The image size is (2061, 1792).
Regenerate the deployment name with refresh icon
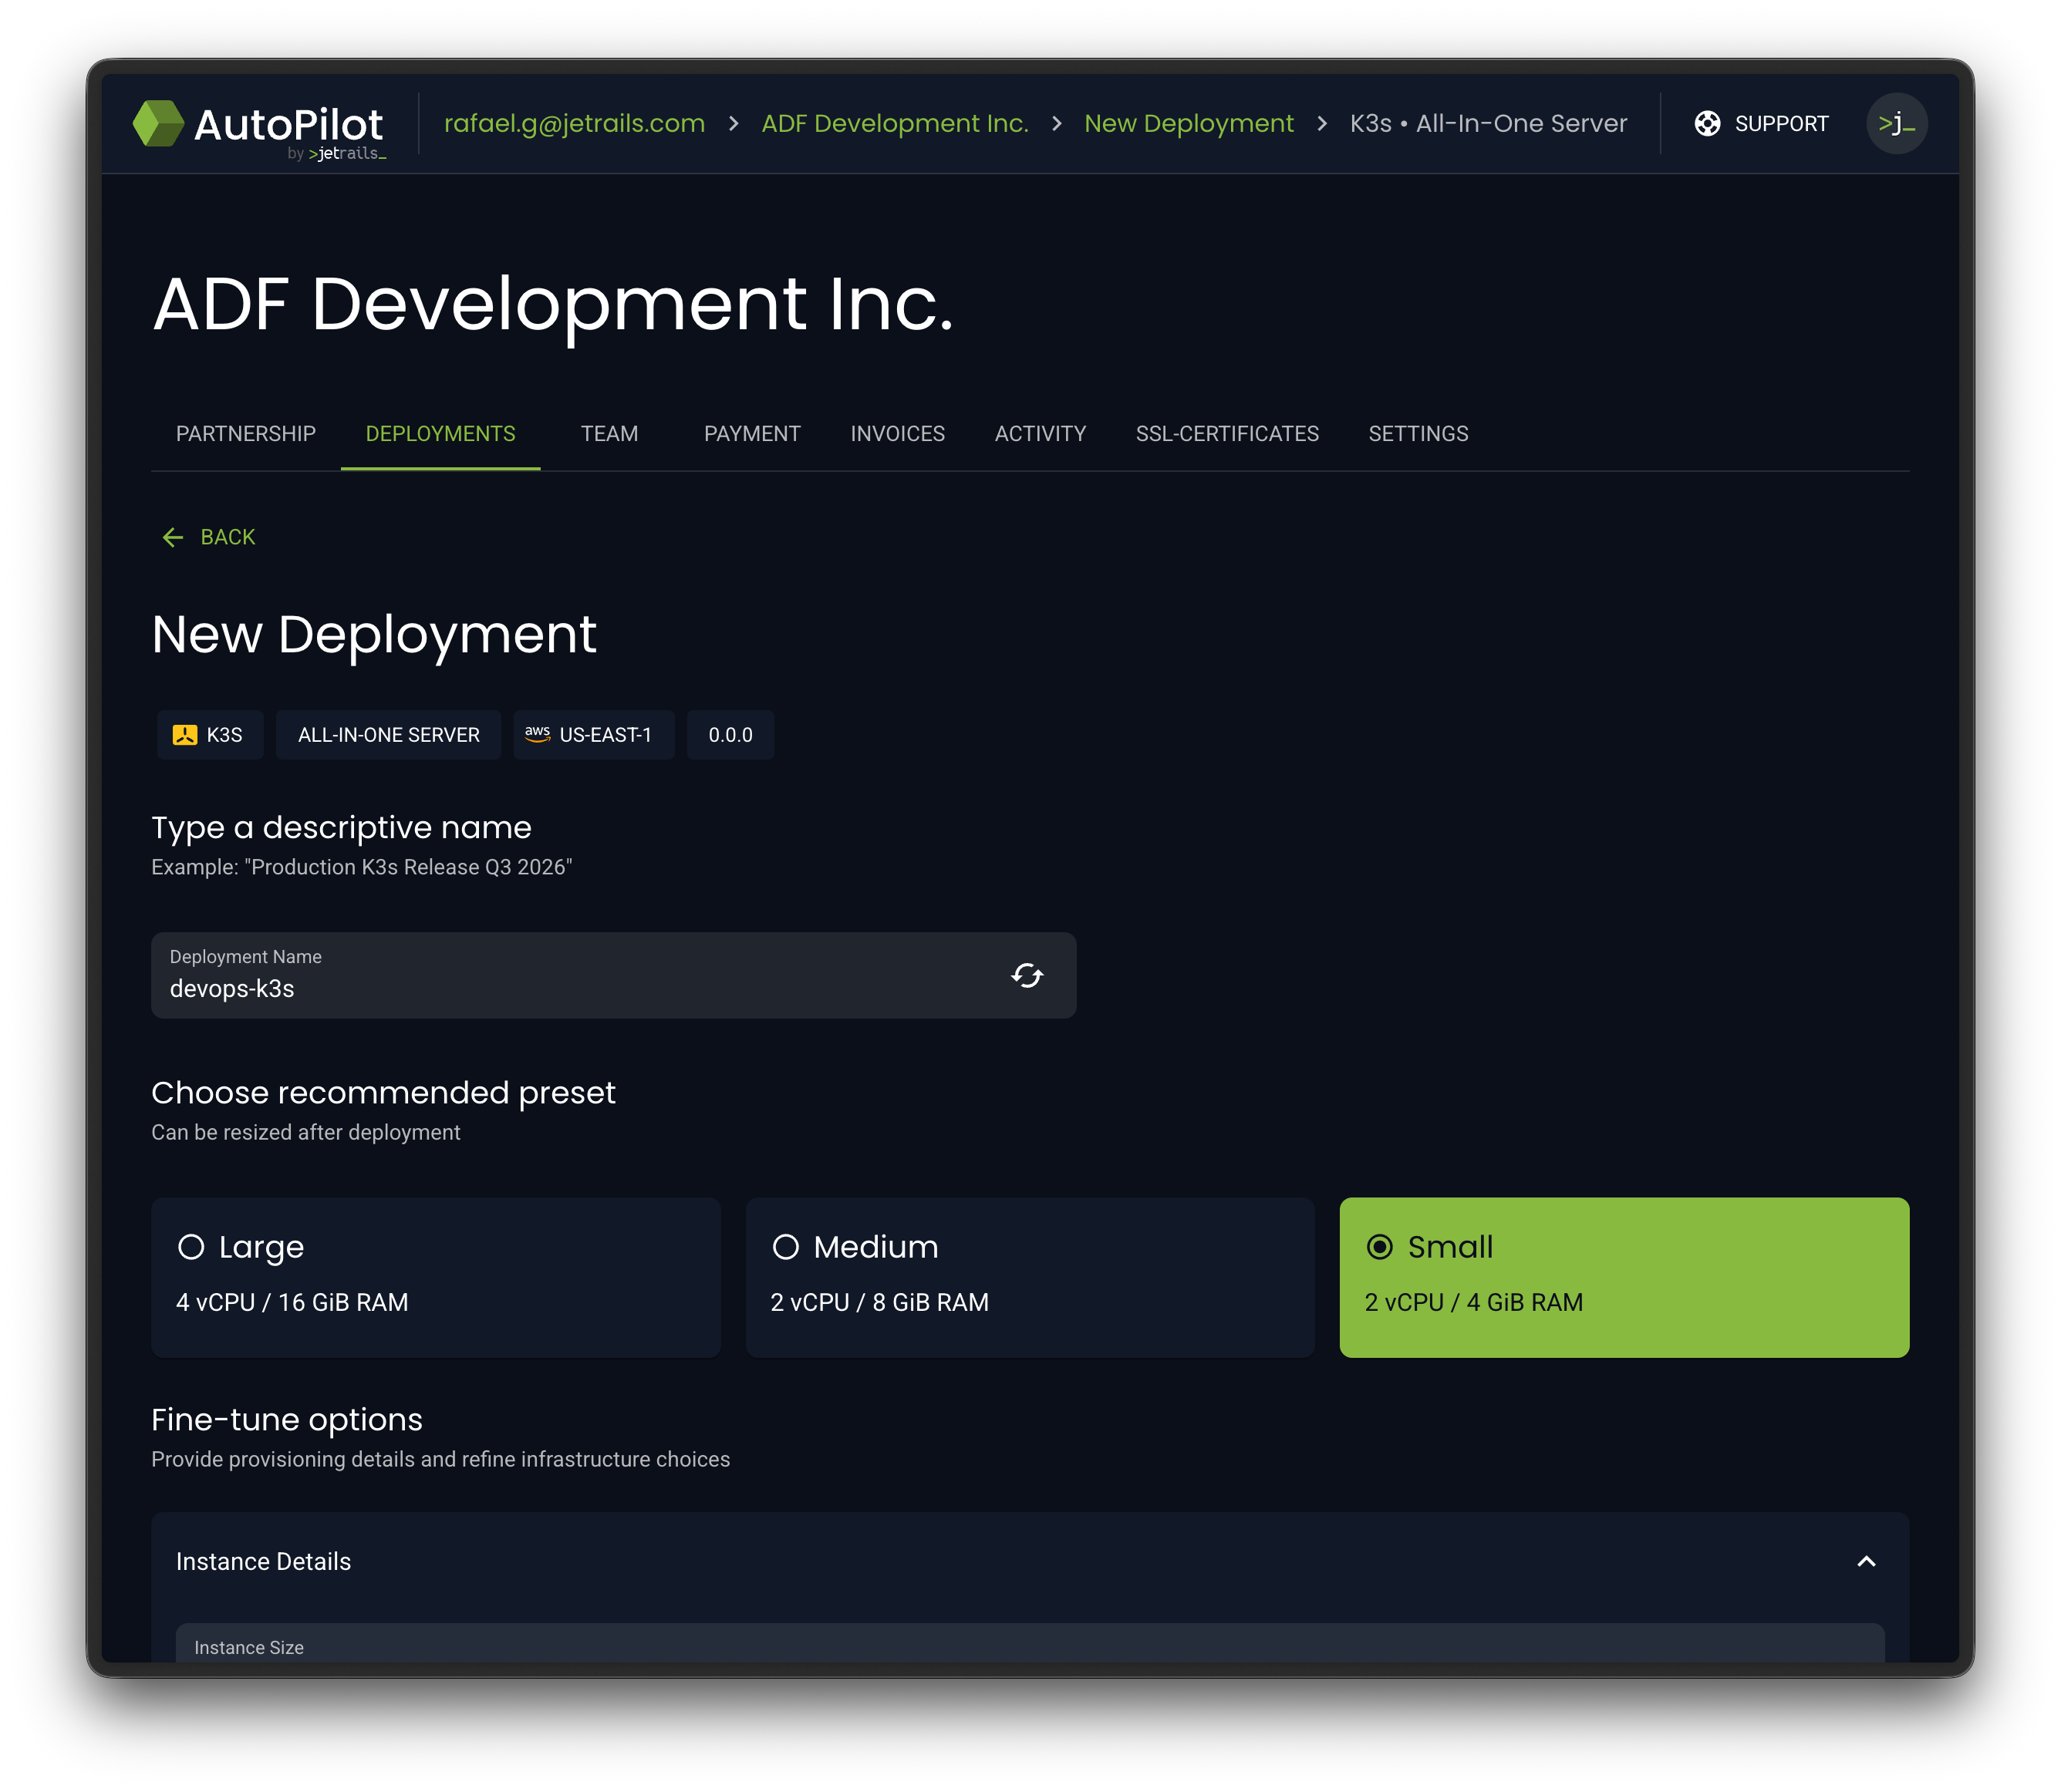click(1027, 975)
